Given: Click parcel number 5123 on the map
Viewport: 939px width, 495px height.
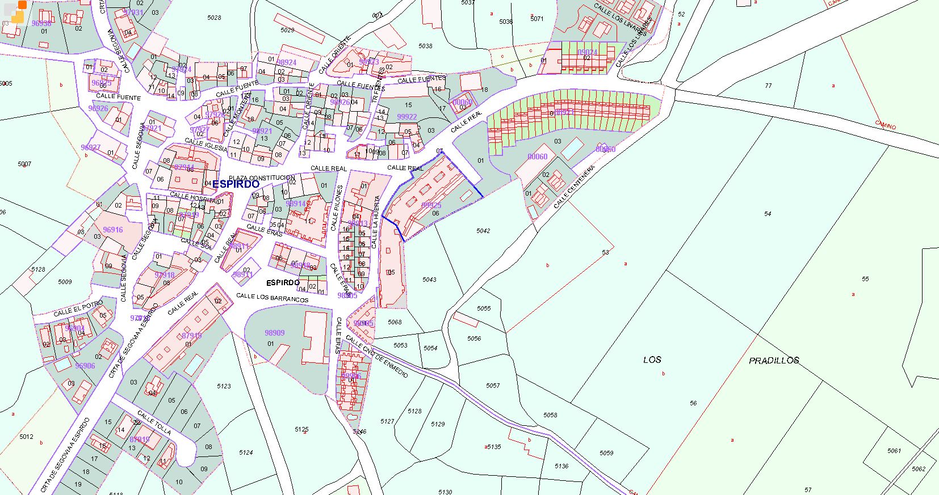Looking at the screenshot, I should coord(224,386).
